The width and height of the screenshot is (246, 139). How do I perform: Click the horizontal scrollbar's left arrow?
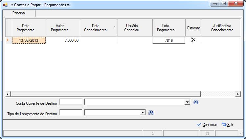[8, 94]
